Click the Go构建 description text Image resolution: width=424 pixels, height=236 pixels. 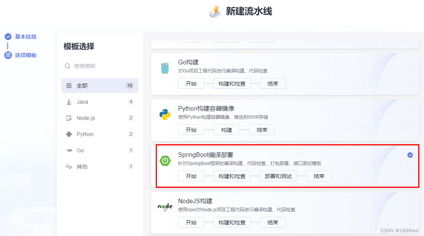[x=223, y=71]
